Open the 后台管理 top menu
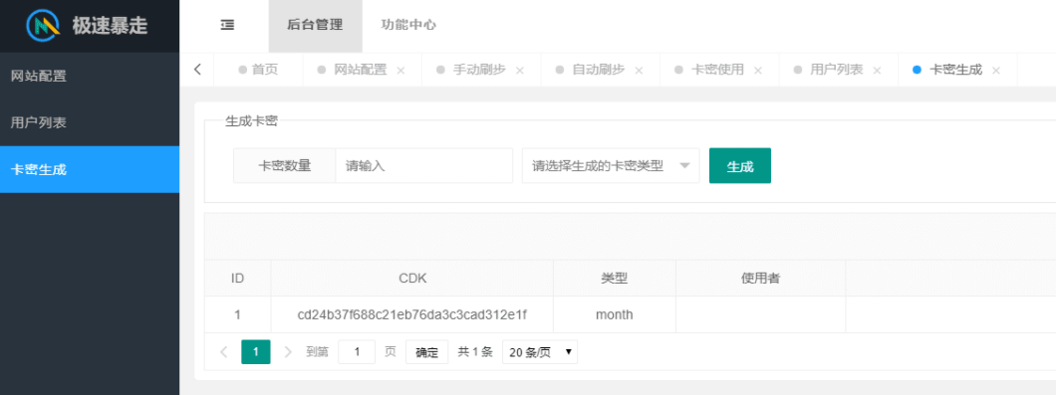Image resolution: width=1056 pixels, height=395 pixels. point(315,26)
